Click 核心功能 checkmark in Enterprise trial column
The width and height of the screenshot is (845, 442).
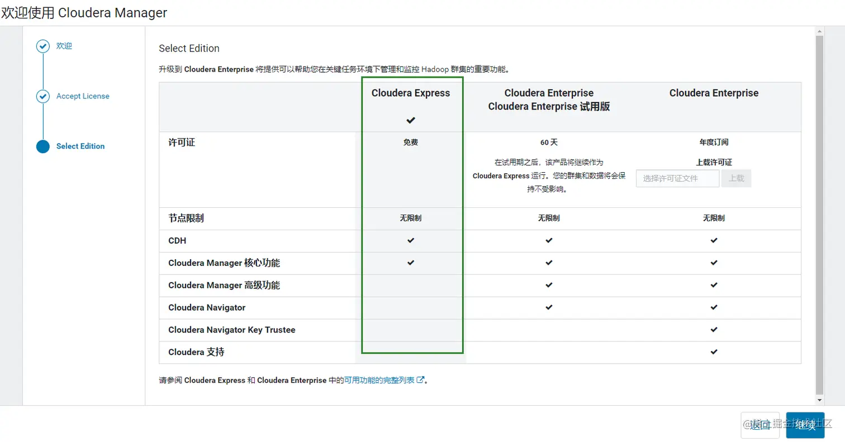click(x=549, y=263)
